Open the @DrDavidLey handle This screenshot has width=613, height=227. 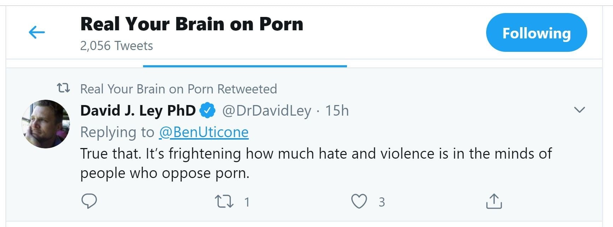click(267, 111)
